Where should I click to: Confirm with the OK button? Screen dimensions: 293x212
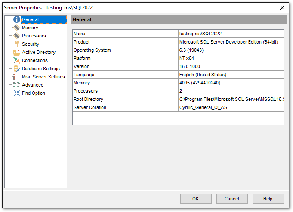(196, 199)
